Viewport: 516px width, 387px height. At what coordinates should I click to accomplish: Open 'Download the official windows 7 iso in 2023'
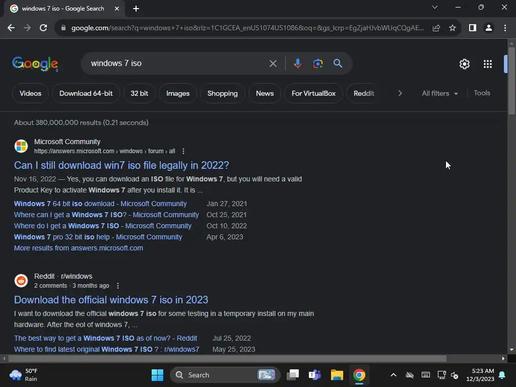point(111,300)
